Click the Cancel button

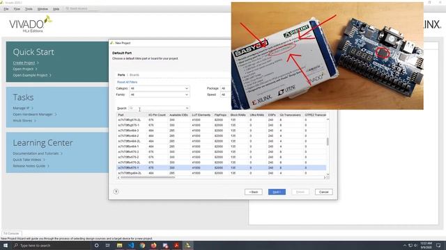[x=323, y=192]
